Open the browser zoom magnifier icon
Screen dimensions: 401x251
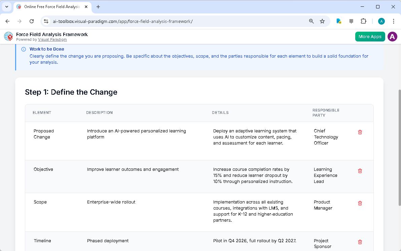pyautogui.click(x=312, y=21)
